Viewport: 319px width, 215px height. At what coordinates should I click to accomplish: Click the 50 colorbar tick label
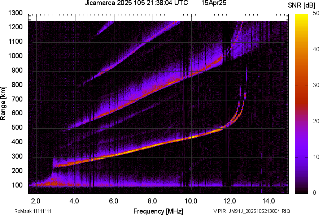(316, 13)
